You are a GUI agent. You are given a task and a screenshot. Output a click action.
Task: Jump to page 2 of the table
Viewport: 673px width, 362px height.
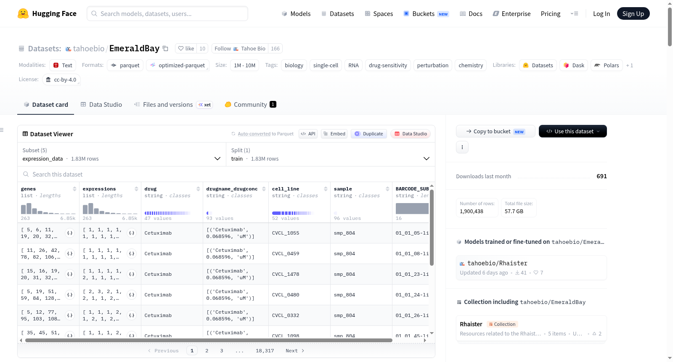[207, 351]
